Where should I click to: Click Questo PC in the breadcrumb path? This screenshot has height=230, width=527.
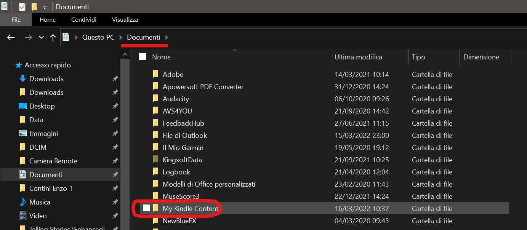(x=98, y=37)
